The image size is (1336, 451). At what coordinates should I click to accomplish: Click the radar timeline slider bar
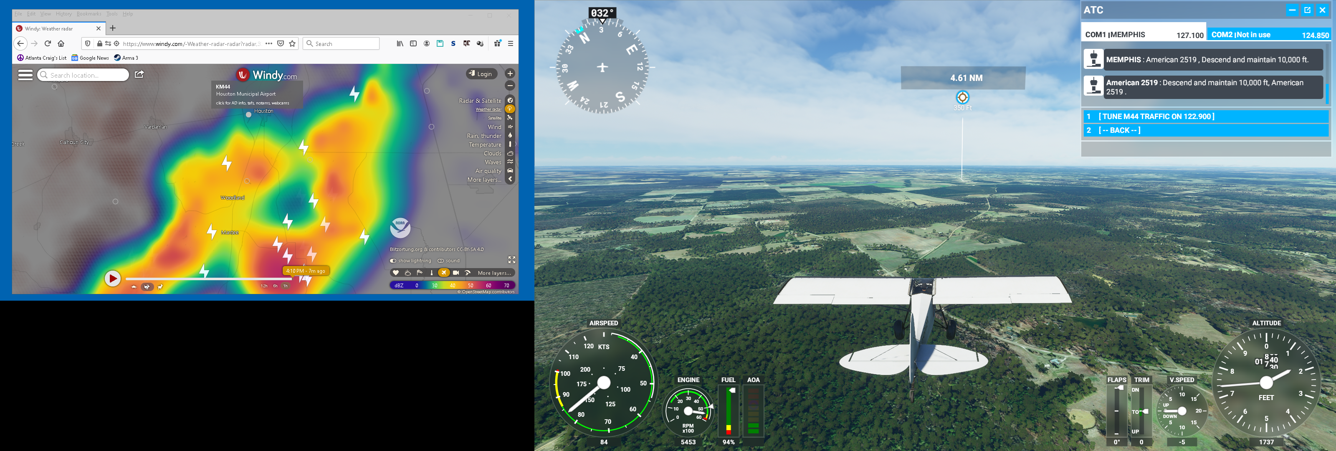point(207,279)
